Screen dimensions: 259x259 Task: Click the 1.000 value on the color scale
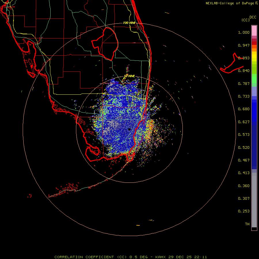click(244, 32)
